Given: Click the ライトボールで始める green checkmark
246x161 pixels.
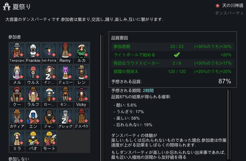Looking at the screenshot, I should click(177, 55).
